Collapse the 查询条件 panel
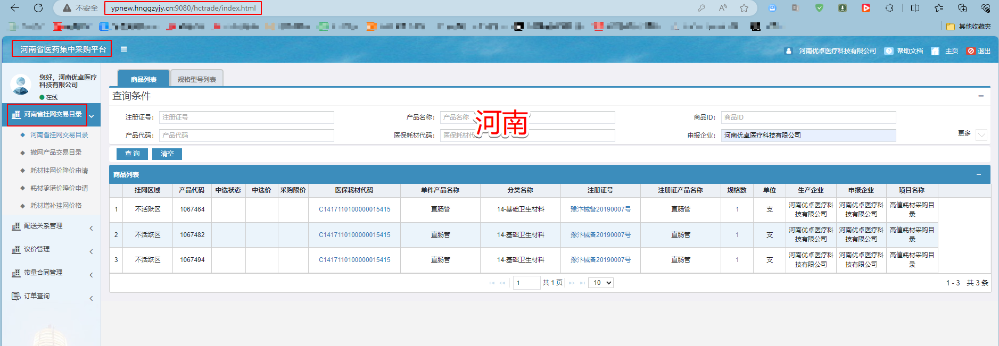This screenshot has width=999, height=346. click(980, 96)
